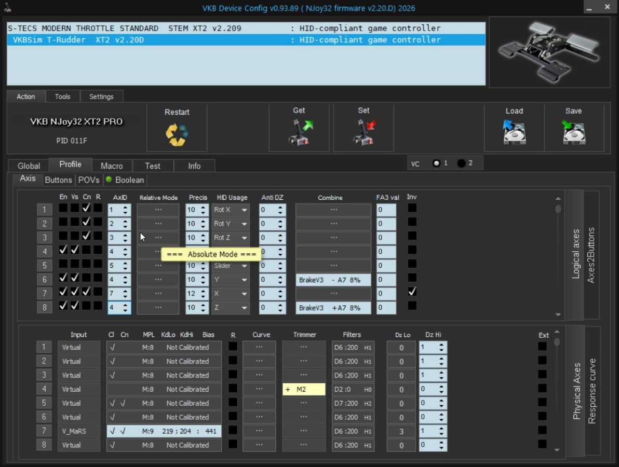The width and height of the screenshot is (619, 467).
Task: Click the Save profile disk icon
Action: 574,132
